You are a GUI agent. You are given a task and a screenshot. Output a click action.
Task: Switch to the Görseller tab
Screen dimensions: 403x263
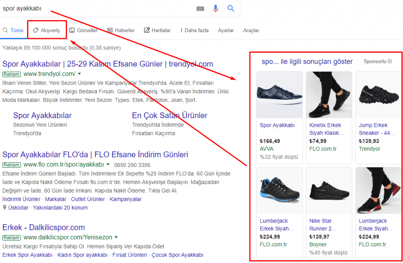83,30
